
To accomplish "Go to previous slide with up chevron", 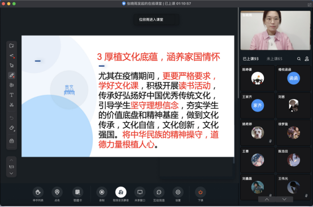I will [11, 160].
